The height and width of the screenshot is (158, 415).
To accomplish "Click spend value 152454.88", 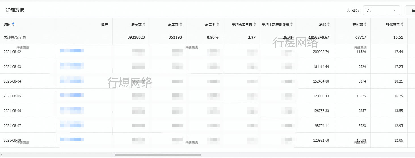I will tap(321, 81).
